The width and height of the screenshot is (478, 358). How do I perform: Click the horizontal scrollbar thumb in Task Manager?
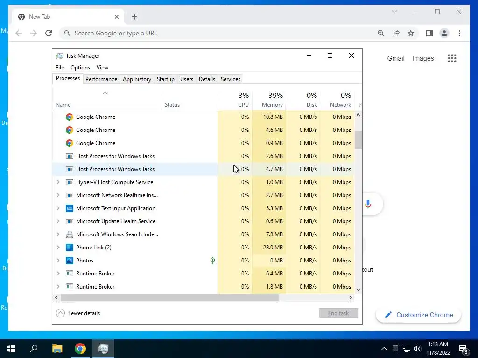click(169, 298)
